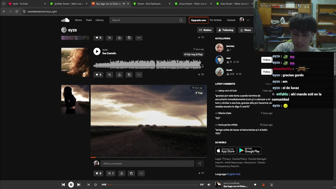
Task: Get it on Google Play badge
Action: [249, 150]
